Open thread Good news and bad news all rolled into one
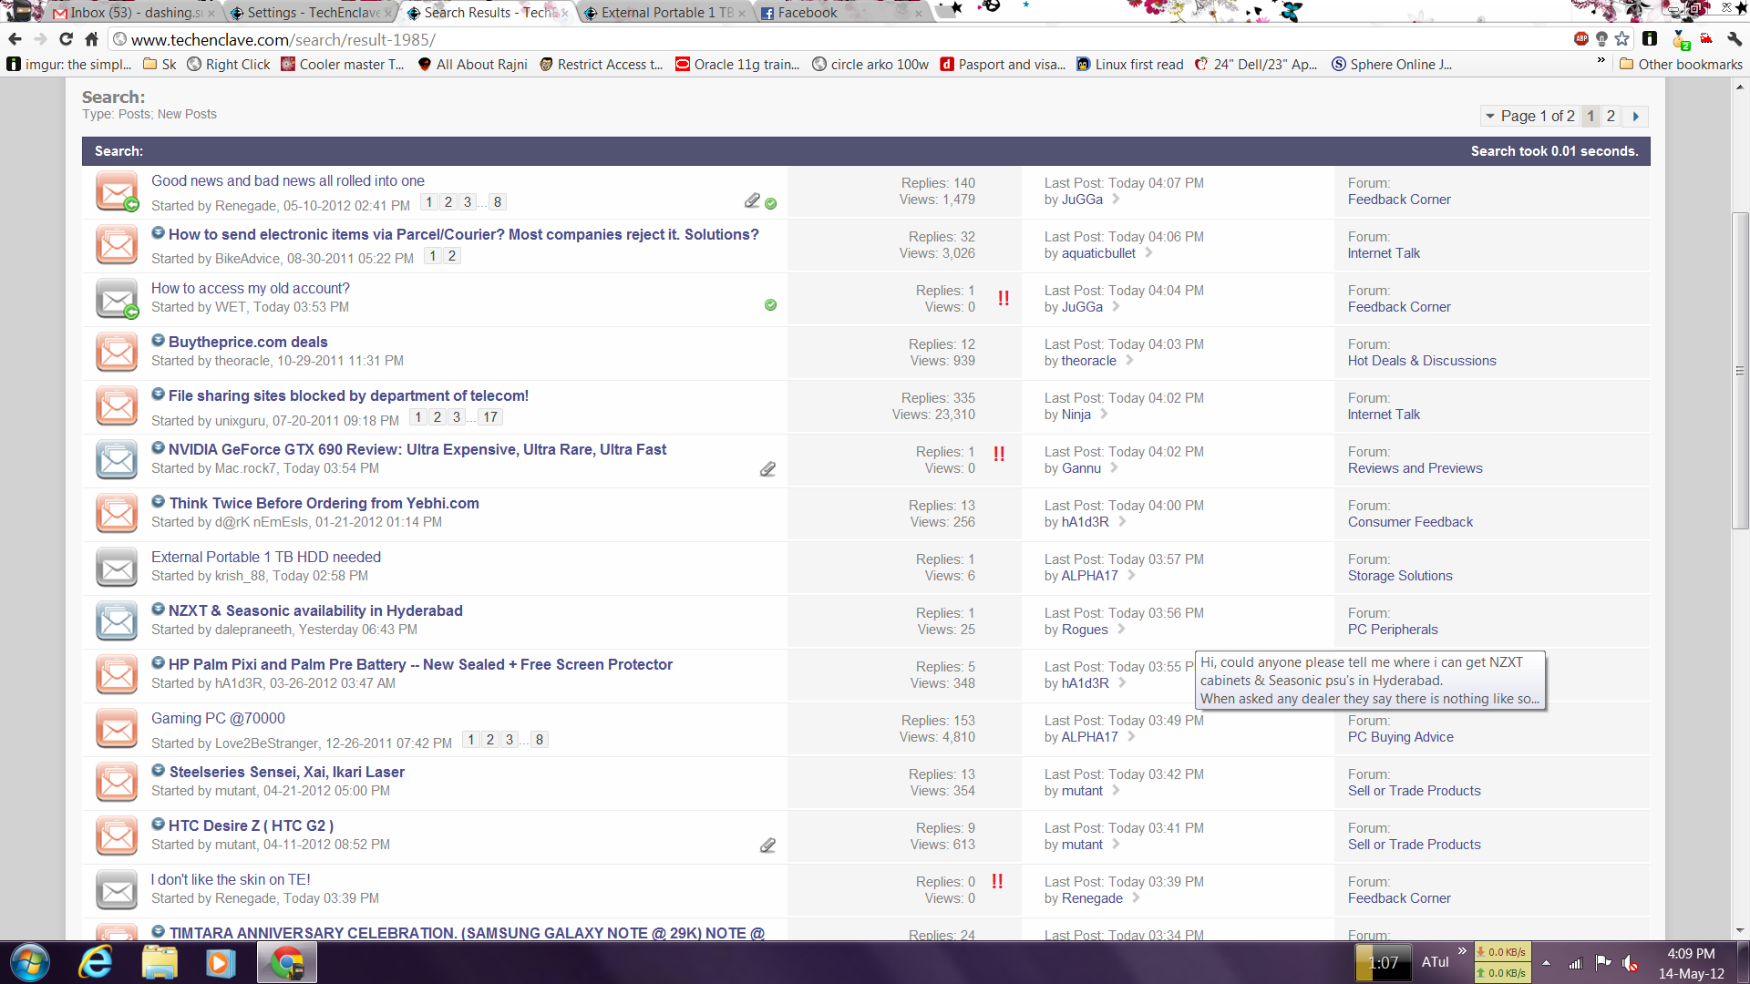Image resolution: width=1750 pixels, height=984 pixels. point(288,180)
